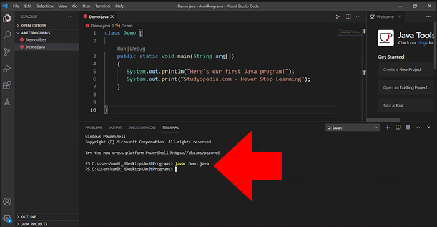Click the Debug code lens above main
This screenshot has height=227, width=437.
(138, 49)
